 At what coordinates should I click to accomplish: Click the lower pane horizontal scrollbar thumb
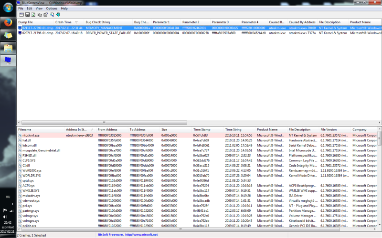click(x=180, y=229)
